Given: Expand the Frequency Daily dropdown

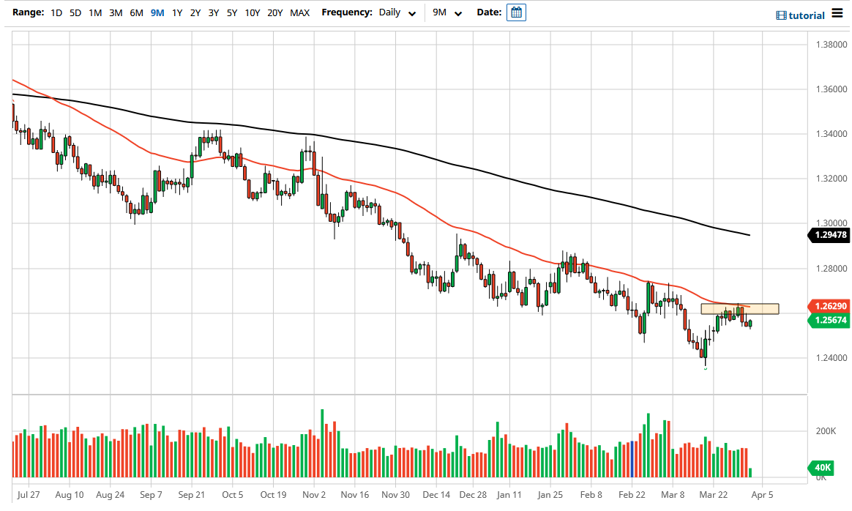Looking at the screenshot, I should pos(390,12).
